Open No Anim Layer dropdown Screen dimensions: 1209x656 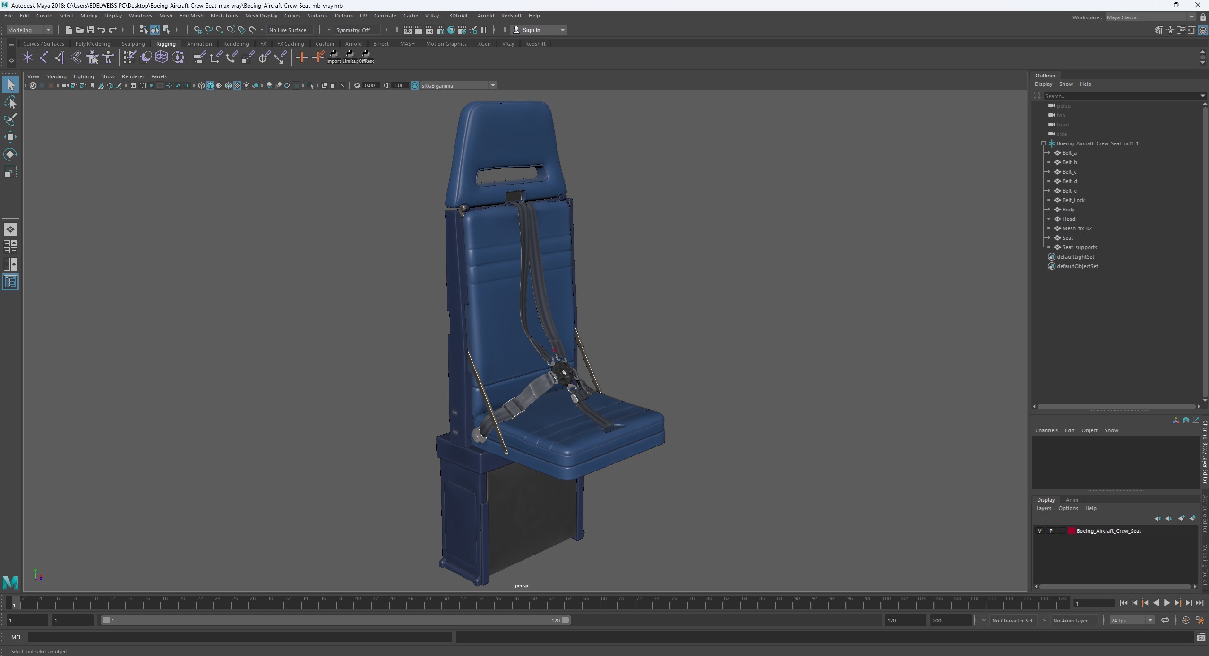pyautogui.click(x=1045, y=620)
